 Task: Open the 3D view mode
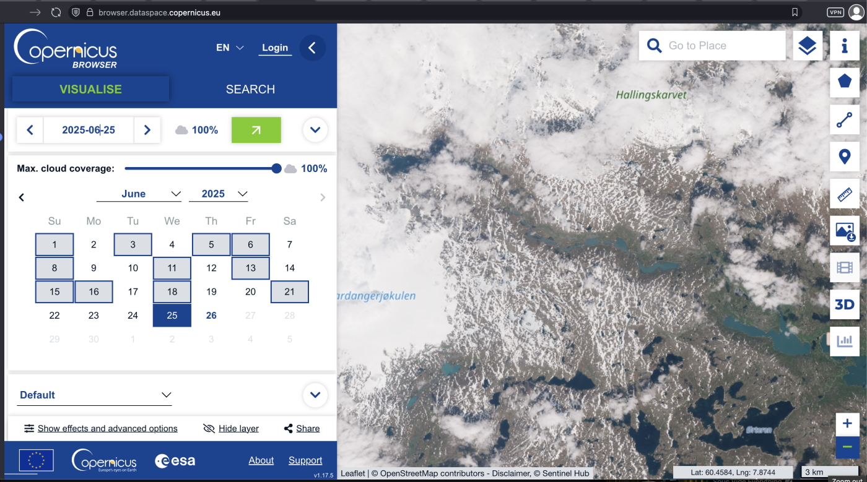(844, 304)
